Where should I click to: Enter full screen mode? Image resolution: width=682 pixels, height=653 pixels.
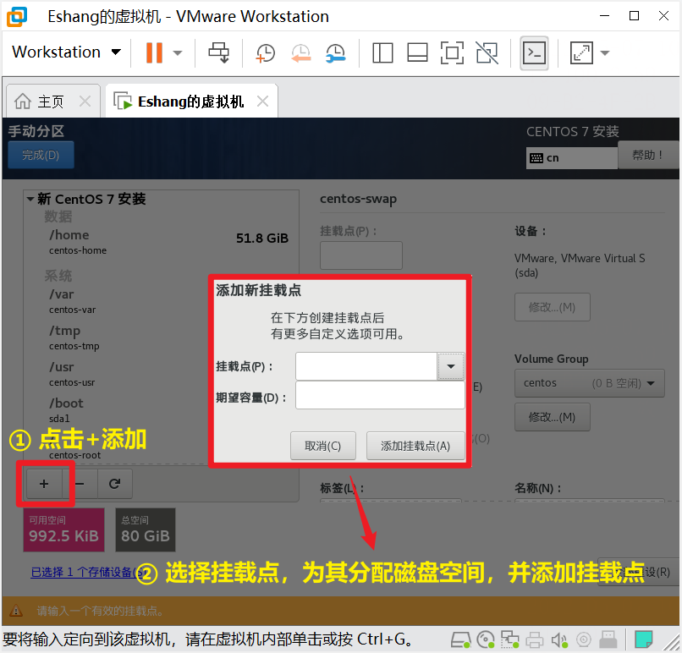coord(452,53)
